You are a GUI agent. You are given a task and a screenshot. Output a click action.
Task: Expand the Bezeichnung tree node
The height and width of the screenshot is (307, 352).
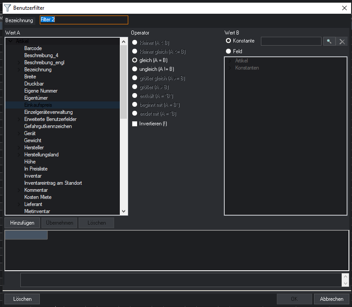click(19, 70)
